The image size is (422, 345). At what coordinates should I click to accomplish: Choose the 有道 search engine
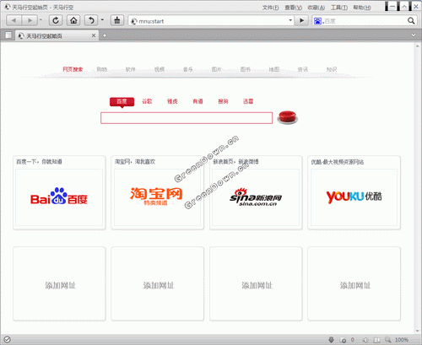click(197, 101)
